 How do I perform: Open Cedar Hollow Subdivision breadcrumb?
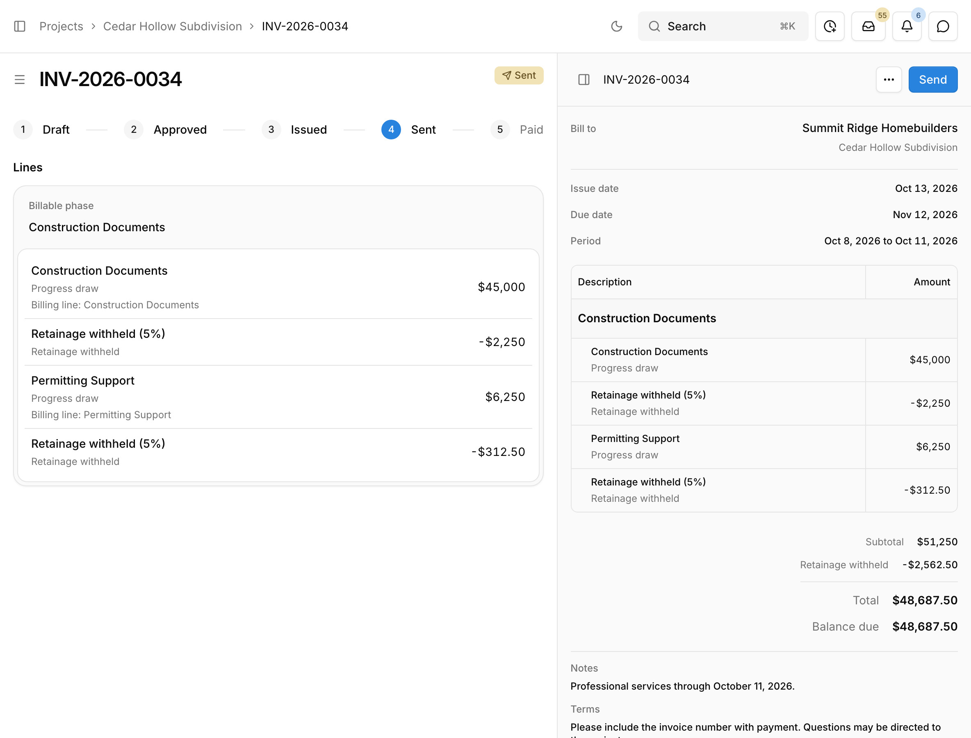(x=172, y=26)
